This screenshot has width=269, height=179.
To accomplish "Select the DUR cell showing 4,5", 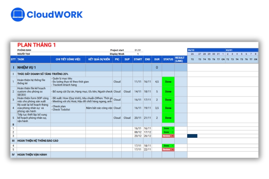I will pos(156,82).
